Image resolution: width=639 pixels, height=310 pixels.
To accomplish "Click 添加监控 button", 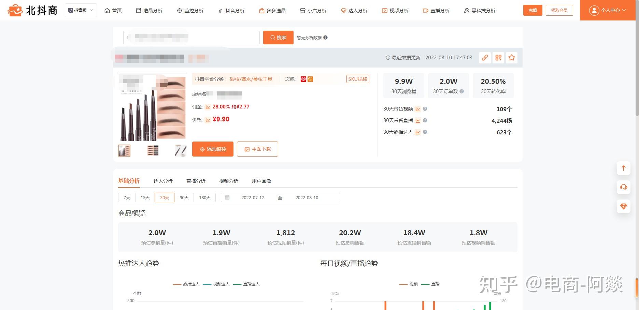I will 213,149.
